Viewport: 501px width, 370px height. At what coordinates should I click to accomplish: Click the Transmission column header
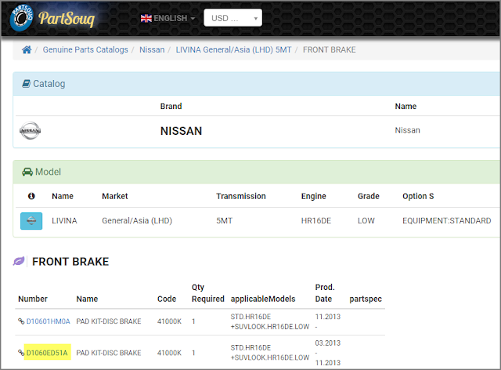point(241,196)
